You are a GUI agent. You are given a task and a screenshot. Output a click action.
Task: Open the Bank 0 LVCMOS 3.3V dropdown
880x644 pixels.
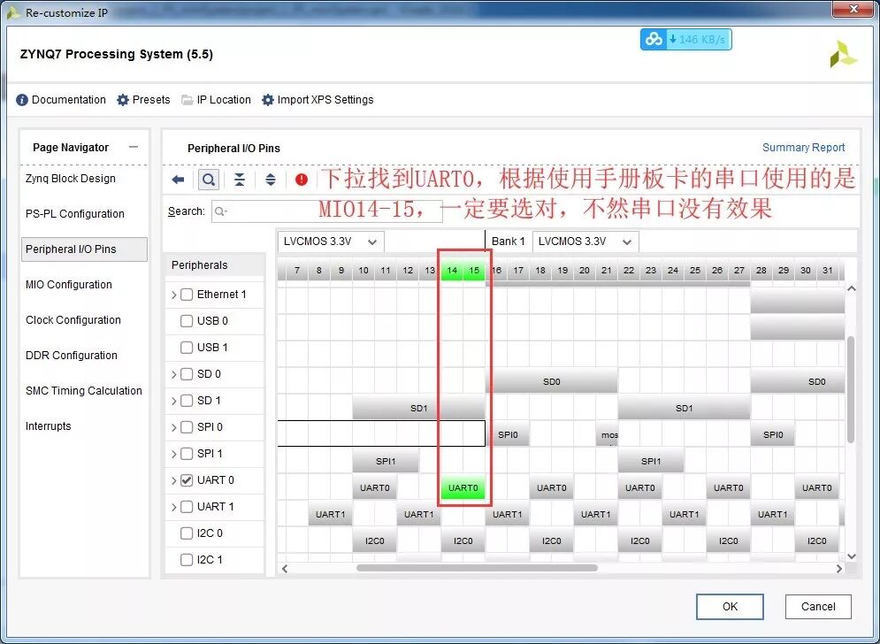(331, 241)
